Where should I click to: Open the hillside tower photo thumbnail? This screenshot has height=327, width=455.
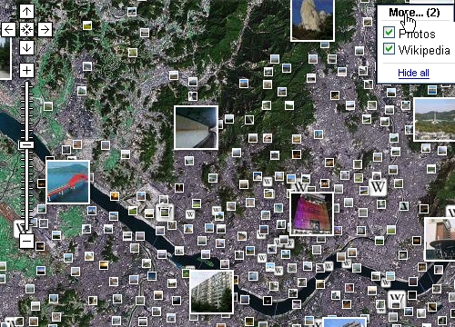tap(434, 119)
